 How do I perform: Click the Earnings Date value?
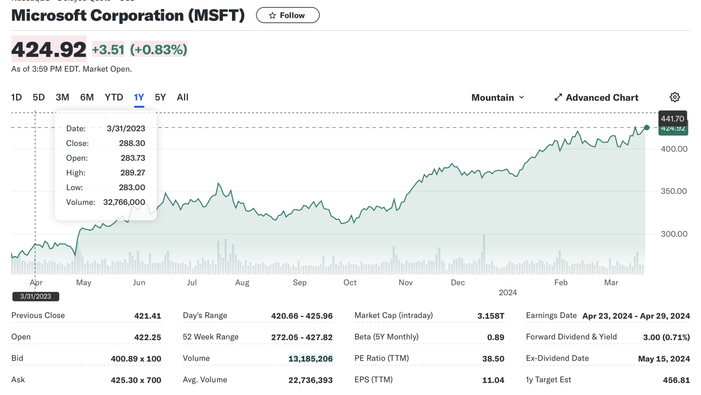636,316
